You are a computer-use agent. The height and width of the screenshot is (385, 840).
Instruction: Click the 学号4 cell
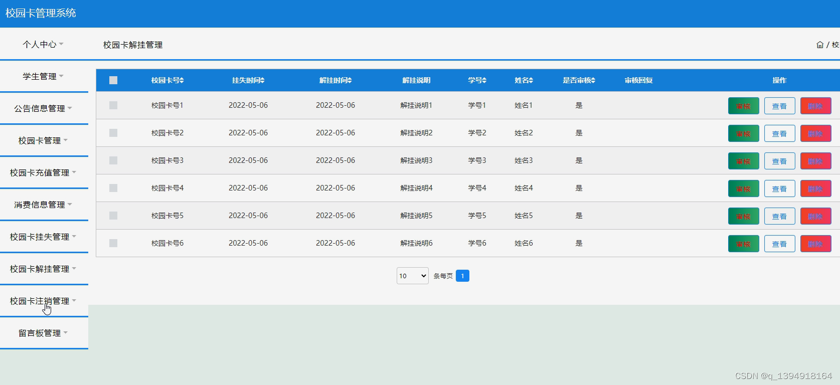tap(477, 188)
